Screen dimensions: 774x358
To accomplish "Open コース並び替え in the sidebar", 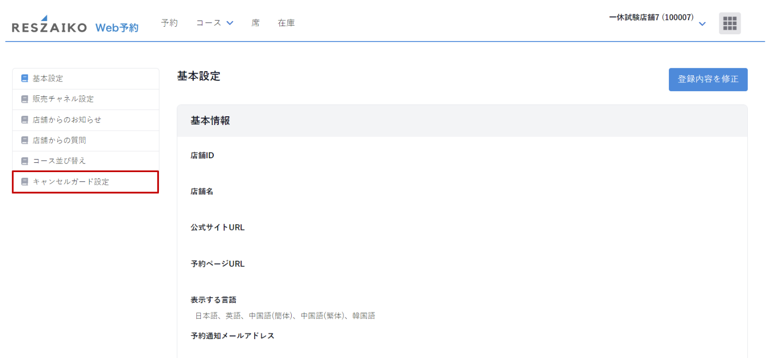I will [59, 161].
